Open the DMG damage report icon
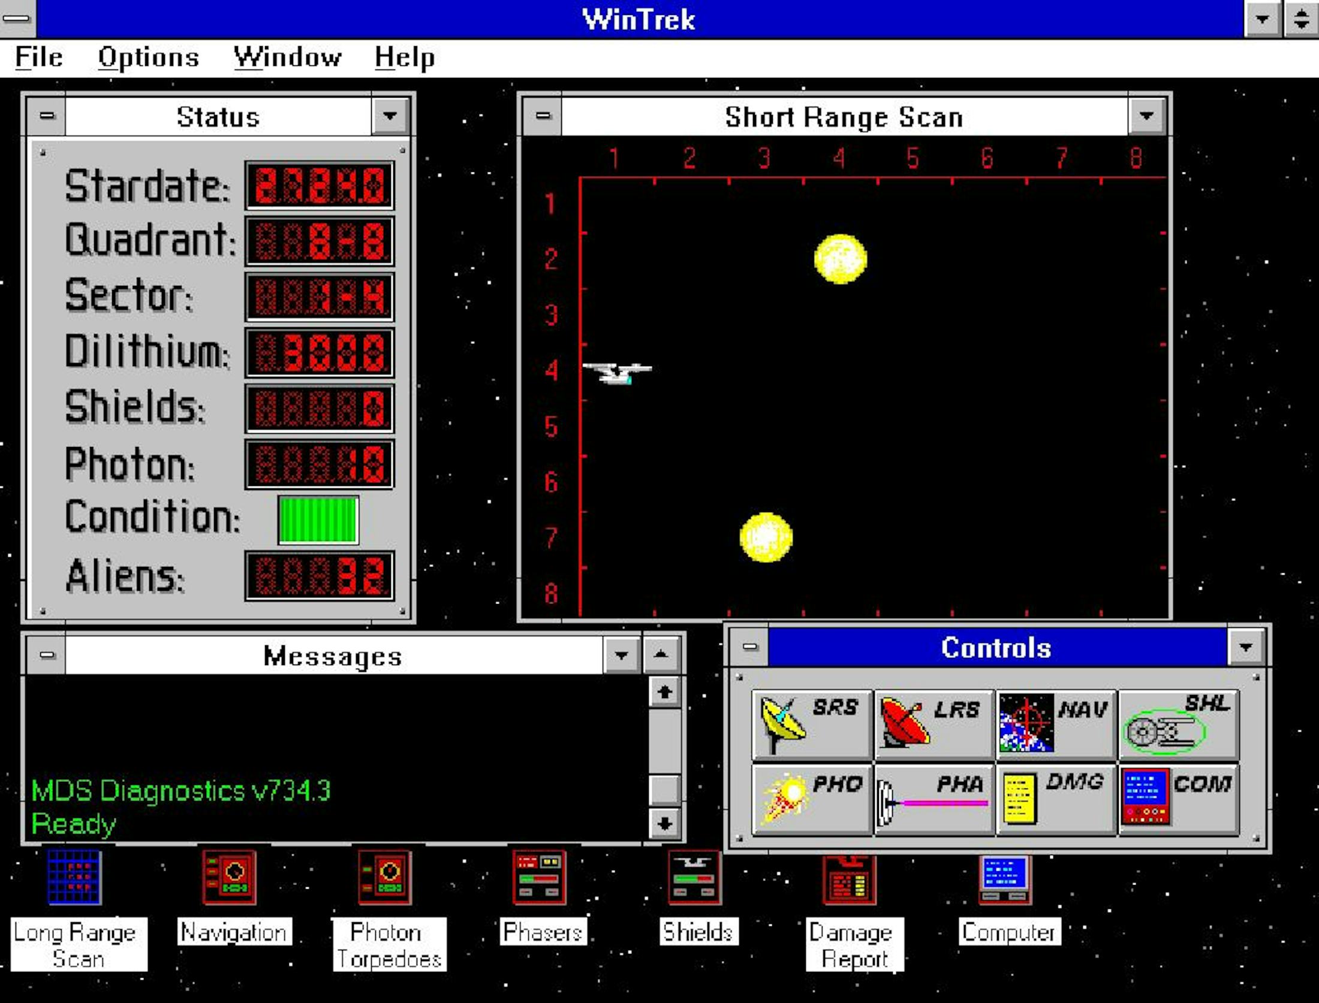Viewport: 1319px width, 1003px height. (x=1053, y=797)
